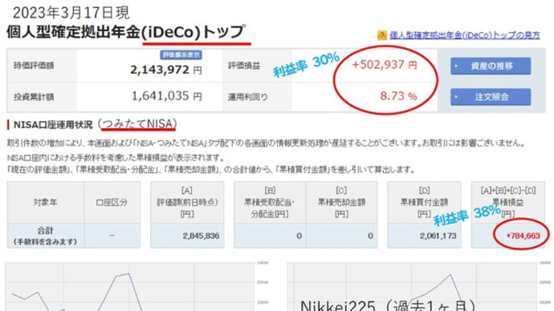
Task: Click the [C] 累積売却金額 column header
Action: coord(342,203)
